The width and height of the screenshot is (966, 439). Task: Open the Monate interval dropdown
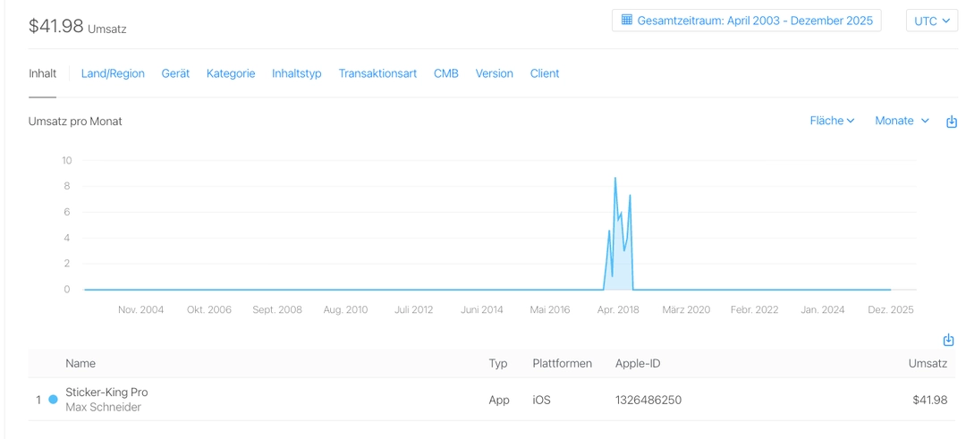point(902,121)
